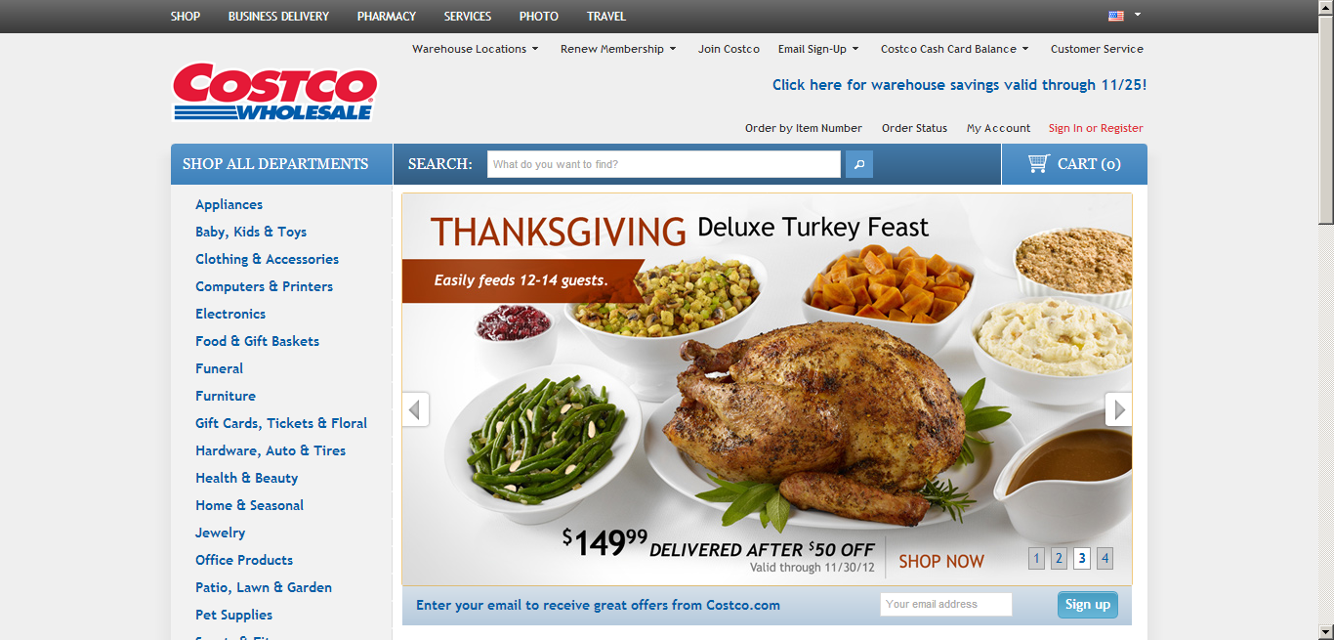Open Costco Cash Card Balance dropdown
The height and width of the screenshot is (640, 1334).
(955, 49)
